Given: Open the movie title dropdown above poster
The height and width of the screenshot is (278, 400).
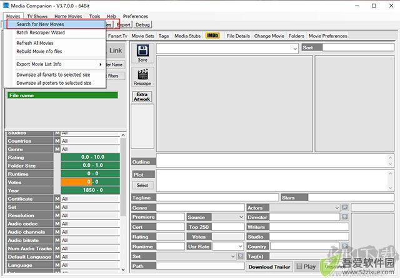Looking at the screenshot, I should 295,49.
